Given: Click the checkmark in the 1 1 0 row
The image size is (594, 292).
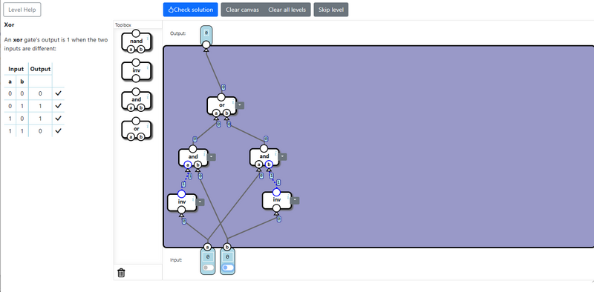Looking at the screenshot, I should pos(58,131).
